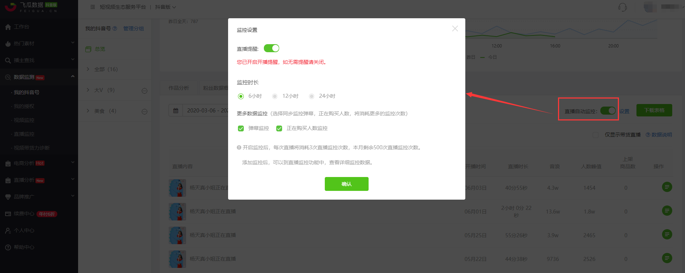Click the 飞瓜数据 logo

coord(31,7)
